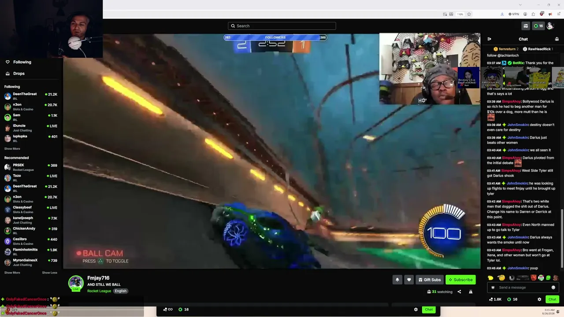Click the Gift Subs button
Viewport: 564px width, 317px height.
tap(430, 280)
